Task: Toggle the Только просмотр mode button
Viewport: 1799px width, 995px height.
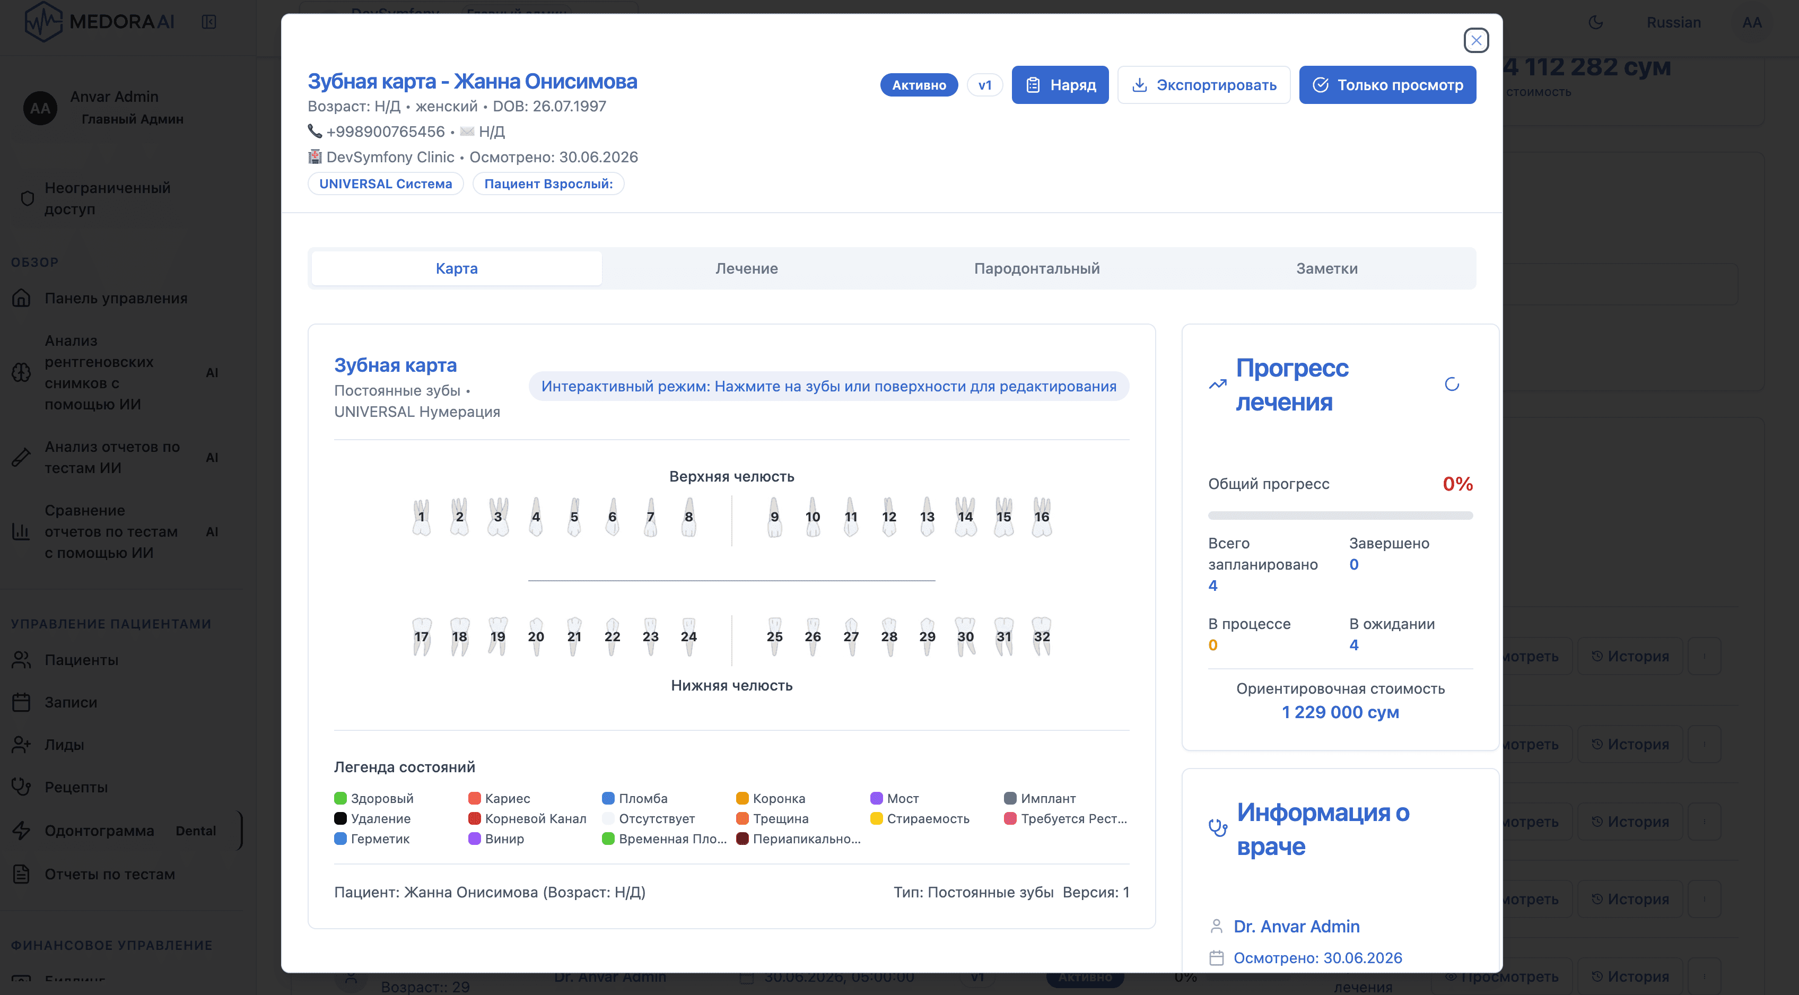Action: (1387, 85)
